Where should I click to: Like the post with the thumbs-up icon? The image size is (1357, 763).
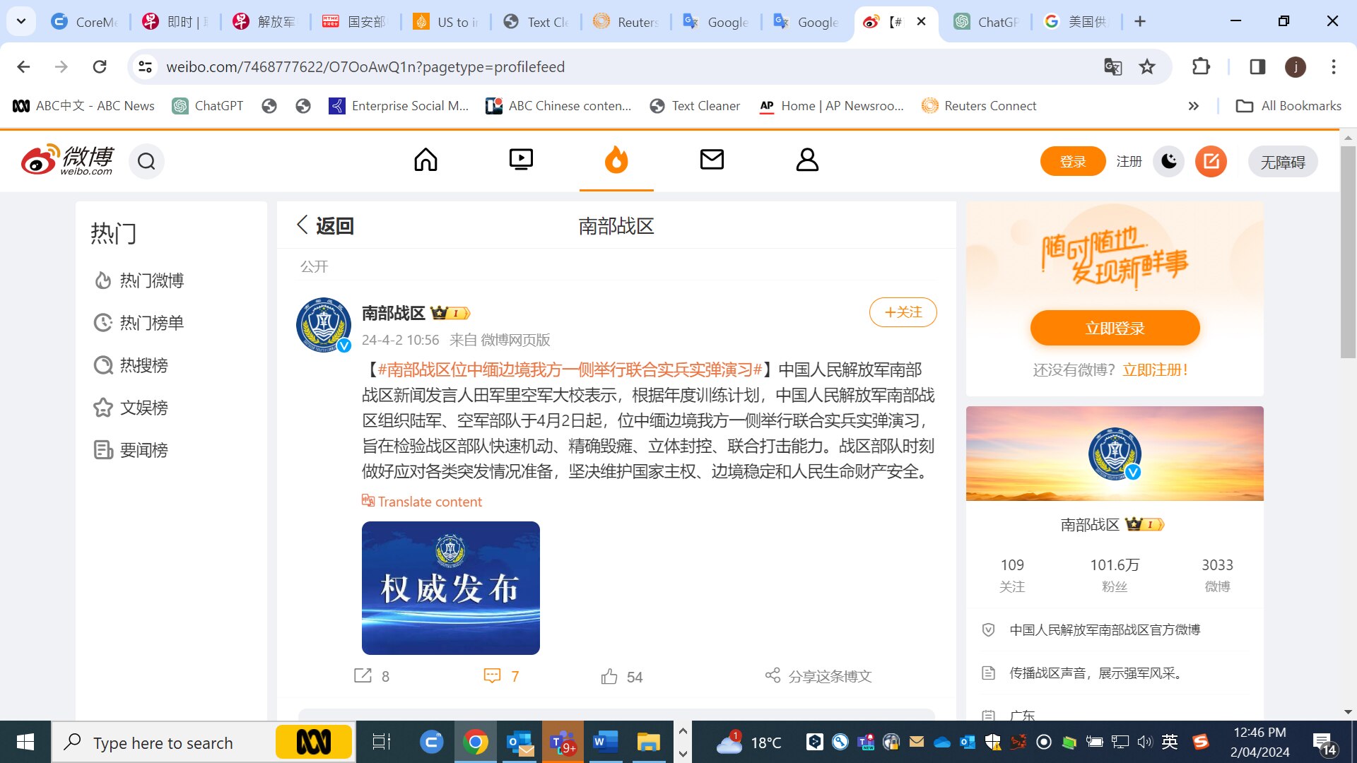[x=609, y=676]
